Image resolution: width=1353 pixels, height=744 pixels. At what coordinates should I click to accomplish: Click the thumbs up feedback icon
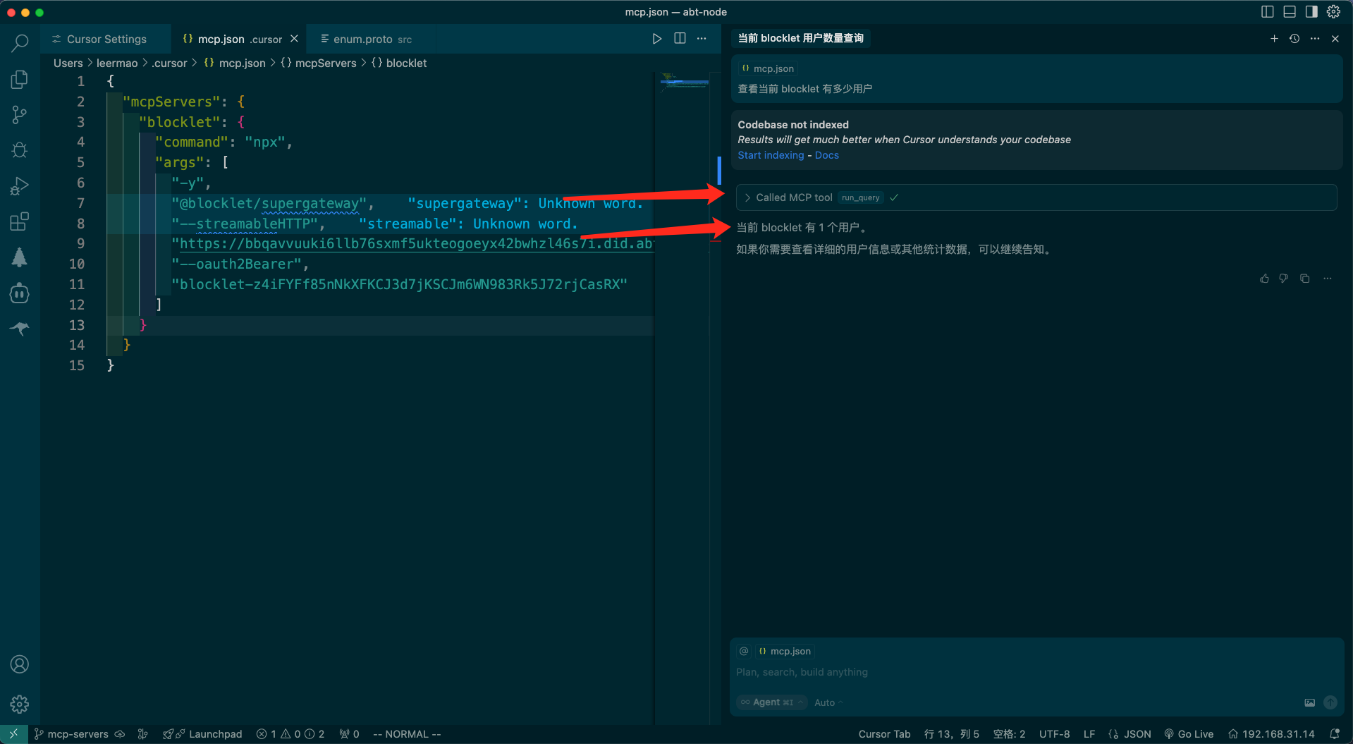coord(1264,279)
